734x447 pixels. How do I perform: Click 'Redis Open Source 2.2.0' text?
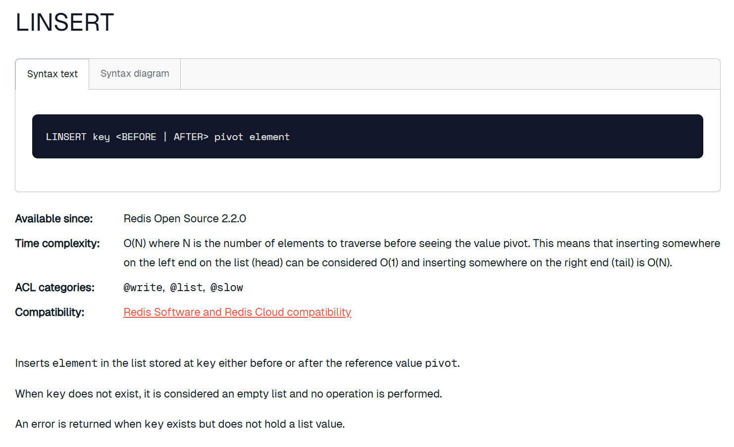(185, 219)
